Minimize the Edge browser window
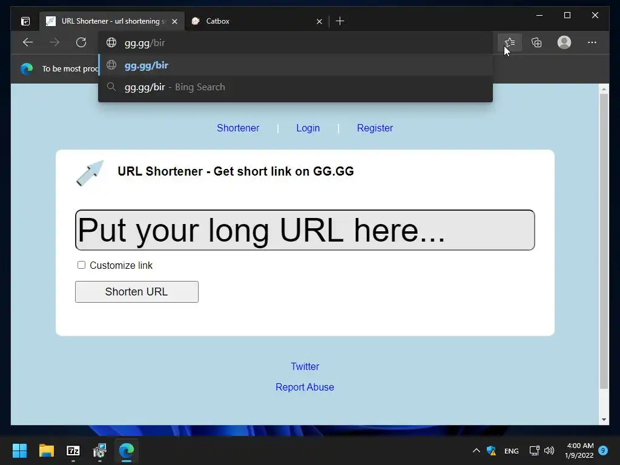 tap(539, 15)
